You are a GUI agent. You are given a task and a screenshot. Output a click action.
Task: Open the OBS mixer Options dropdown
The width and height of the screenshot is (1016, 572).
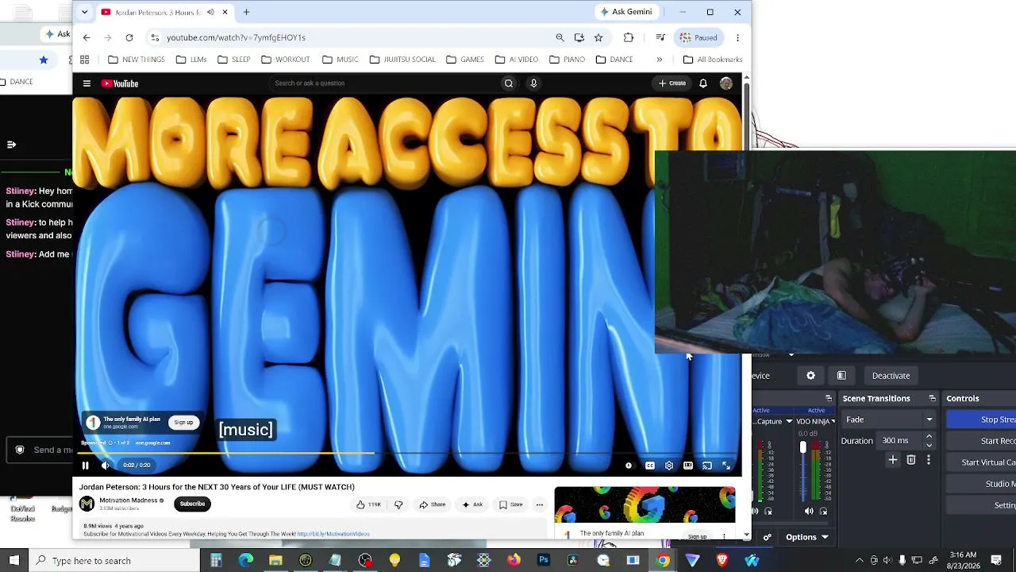tap(807, 537)
